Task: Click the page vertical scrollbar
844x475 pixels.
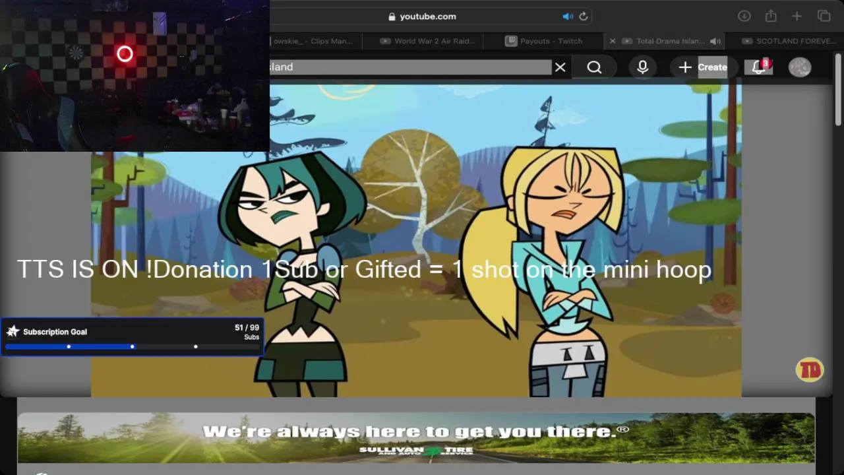Action: 838,89
